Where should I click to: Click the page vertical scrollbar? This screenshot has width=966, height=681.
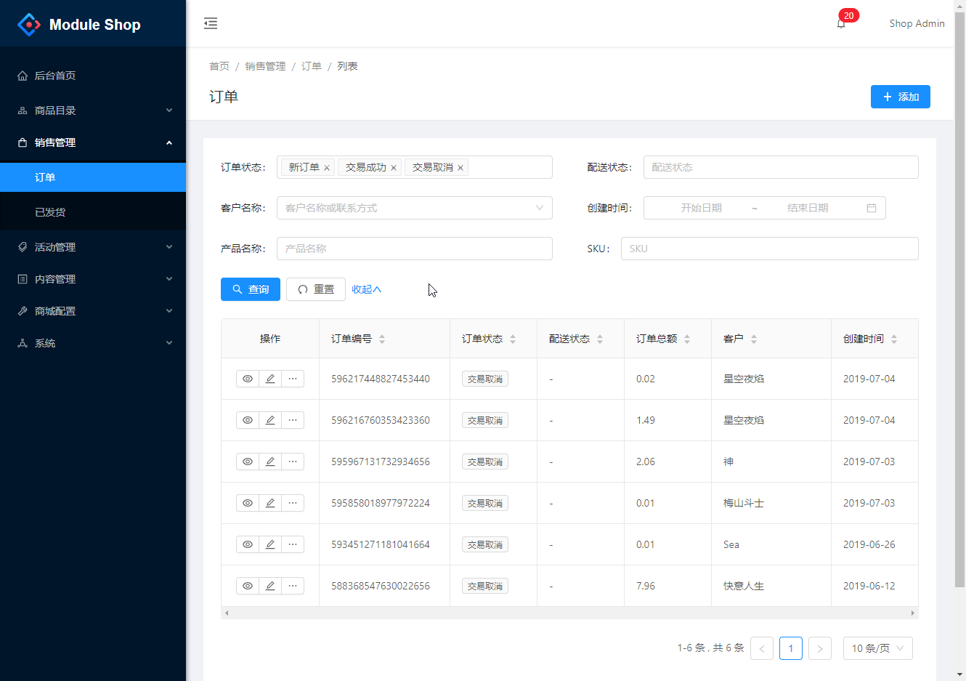pyautogui.click(x=959, y=300)
